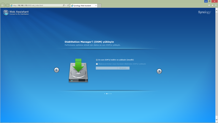Click the browser address bar URL

(x=28, y=6)
